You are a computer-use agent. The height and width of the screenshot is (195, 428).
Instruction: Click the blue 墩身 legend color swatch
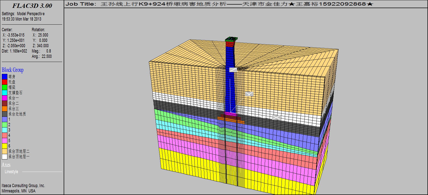pyautogui.click(x=5, y=77)
